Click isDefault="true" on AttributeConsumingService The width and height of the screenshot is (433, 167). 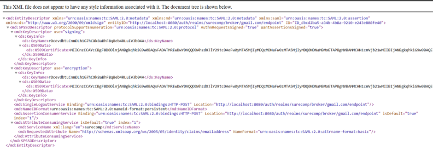[98, 122]
